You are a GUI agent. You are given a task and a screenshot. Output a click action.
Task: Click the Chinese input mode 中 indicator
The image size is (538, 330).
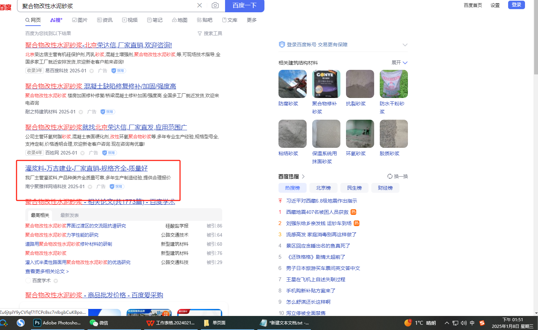[x=472, y=323]
